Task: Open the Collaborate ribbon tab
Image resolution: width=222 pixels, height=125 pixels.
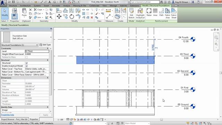Action: pyautogui.click(x=94, y=6)
